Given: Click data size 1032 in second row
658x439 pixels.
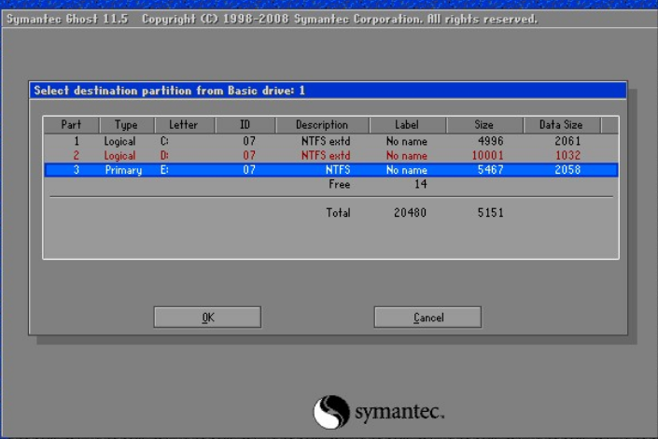Looking at the screenshot, I should (x=567, y=155).
